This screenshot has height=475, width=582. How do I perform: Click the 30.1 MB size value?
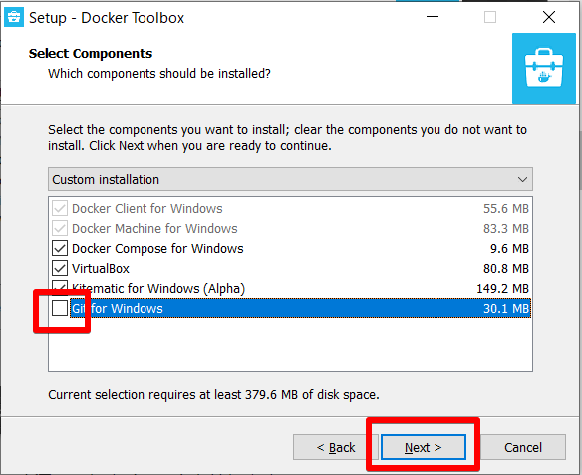(506, 308)
